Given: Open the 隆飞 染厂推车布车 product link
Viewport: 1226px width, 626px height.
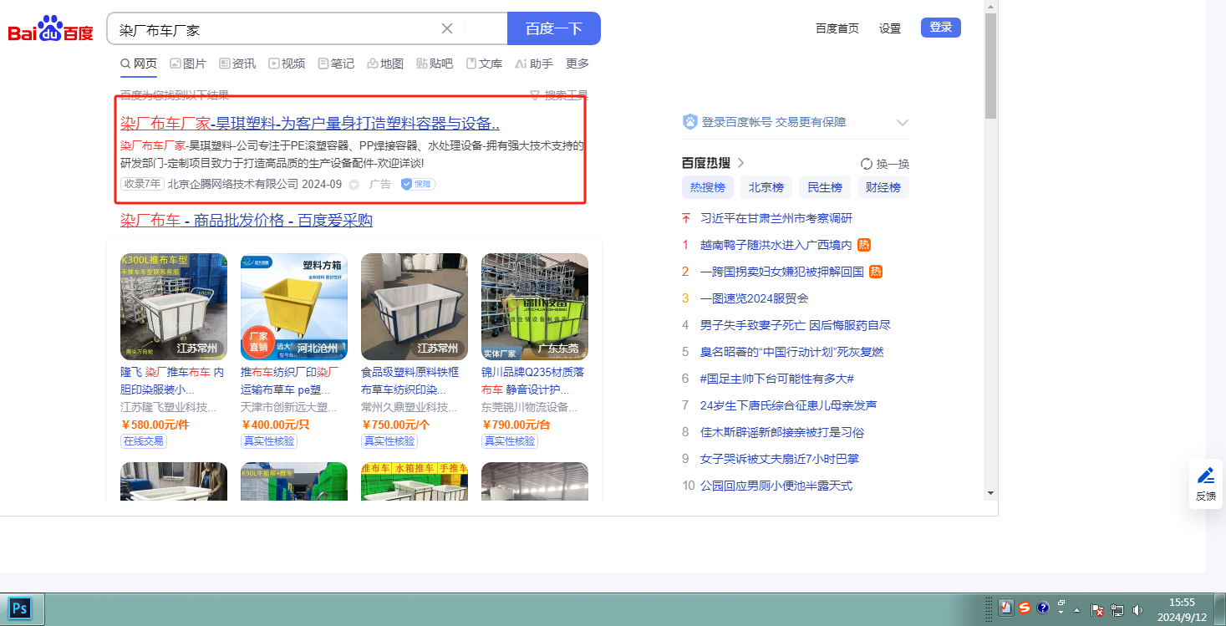Looking at the screenshot, I should pyautogui.click(x=173, y=380).
